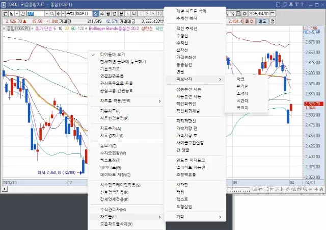Image resolution: width=326 pixels, height=230 pixels.
Task: Select the '3' interval button
Action: (x=147, y=14)
